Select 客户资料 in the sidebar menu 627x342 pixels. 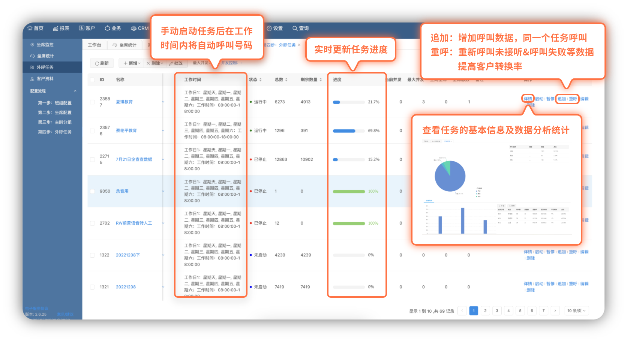click(x=45, y=79)
